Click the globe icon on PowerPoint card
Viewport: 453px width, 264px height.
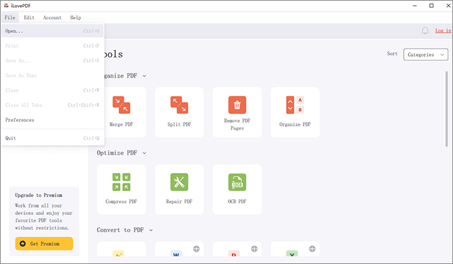pyautogui.click(x=254, y=249)
